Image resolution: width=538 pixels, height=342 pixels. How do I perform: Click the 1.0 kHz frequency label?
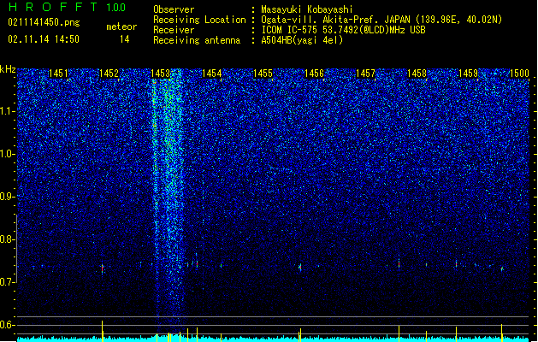[8, 154]
